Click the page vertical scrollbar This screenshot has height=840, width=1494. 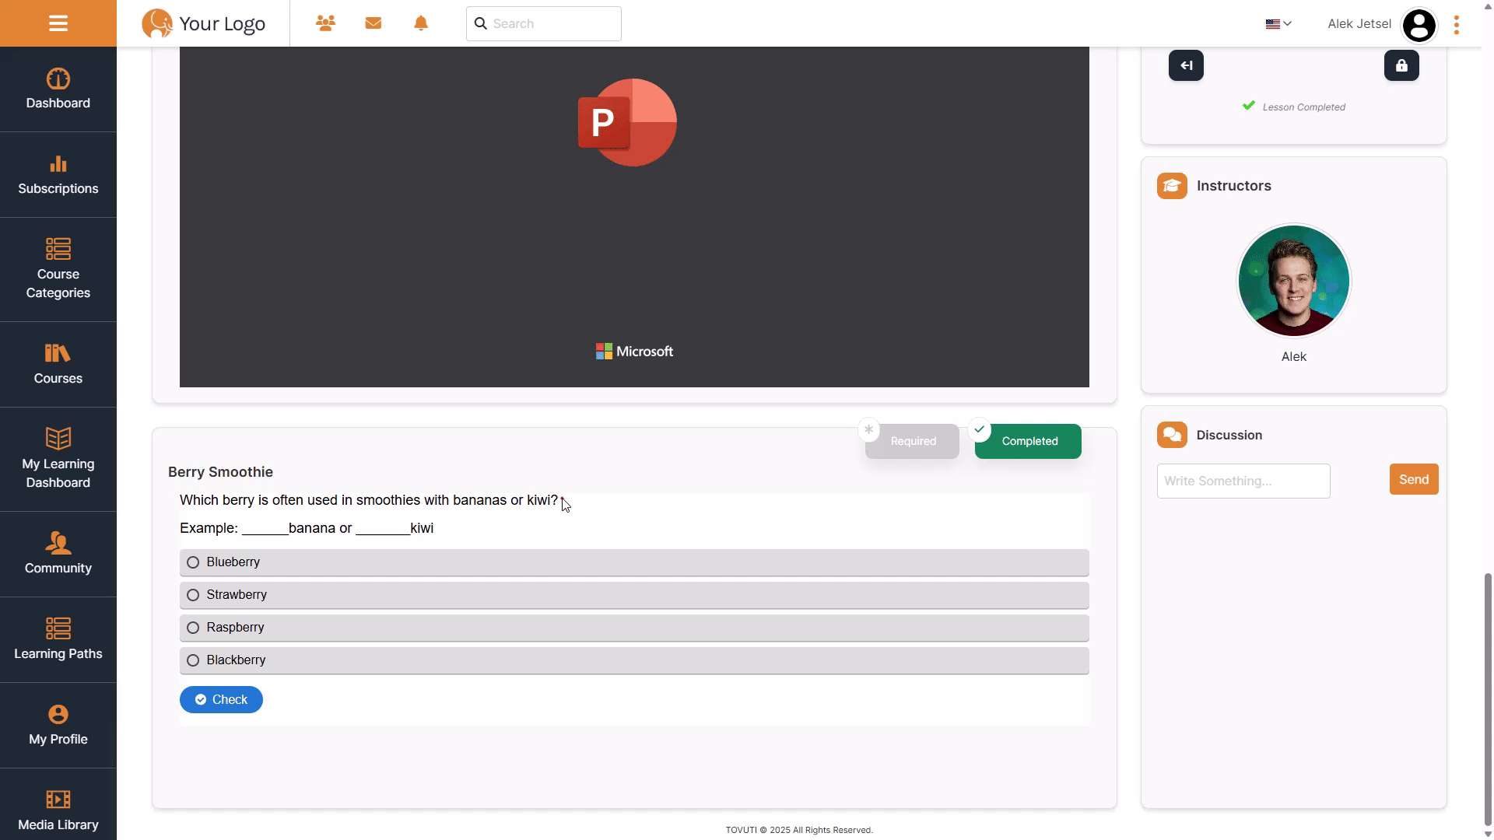[1488, 700]
